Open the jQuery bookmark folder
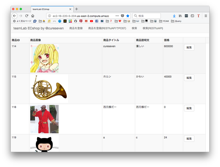Screen dimensions: 220x167 [176, 21]
